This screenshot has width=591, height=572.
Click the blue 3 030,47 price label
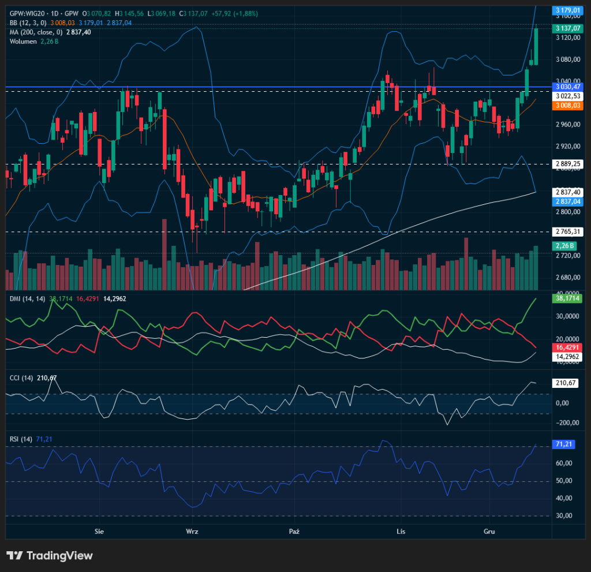click(567, 87)
